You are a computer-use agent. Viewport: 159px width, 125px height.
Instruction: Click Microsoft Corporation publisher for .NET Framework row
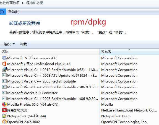[119, 58]
